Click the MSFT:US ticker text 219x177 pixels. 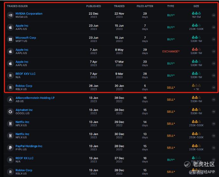(21, 41)
